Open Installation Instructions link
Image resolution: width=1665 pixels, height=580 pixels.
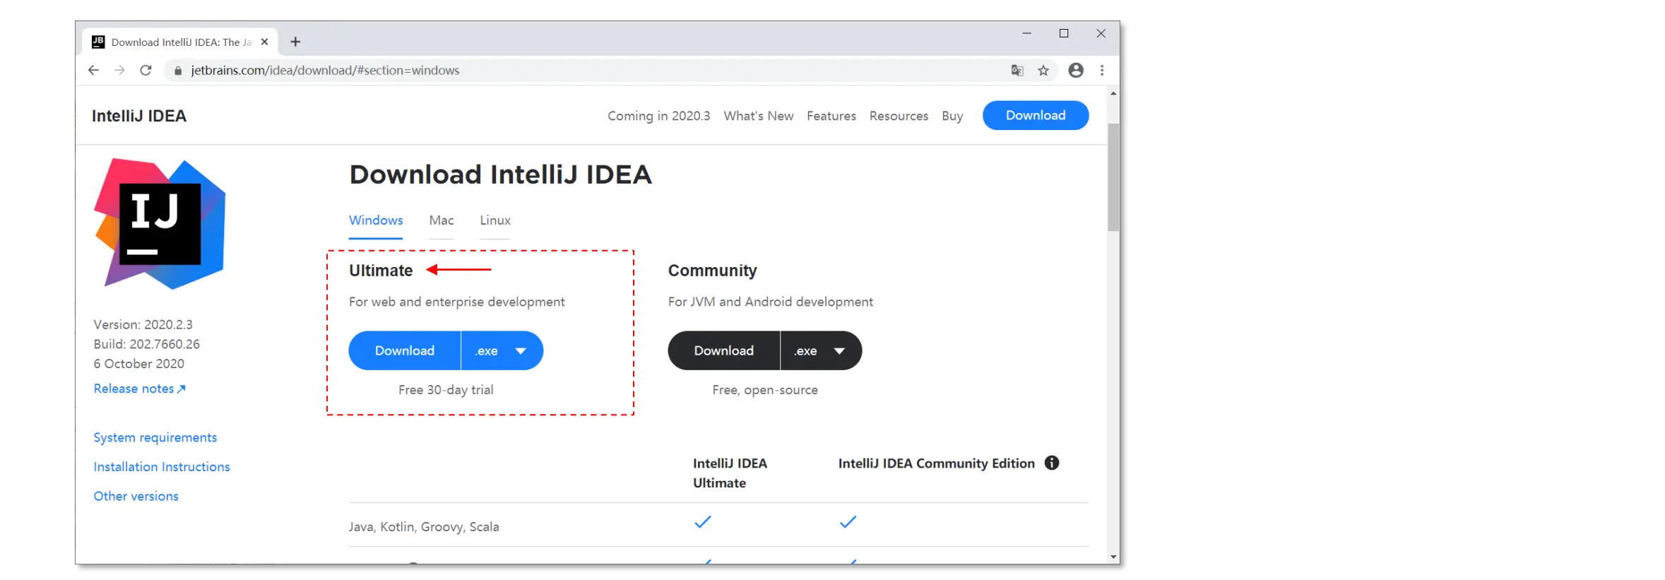click(x=162, y=467)
